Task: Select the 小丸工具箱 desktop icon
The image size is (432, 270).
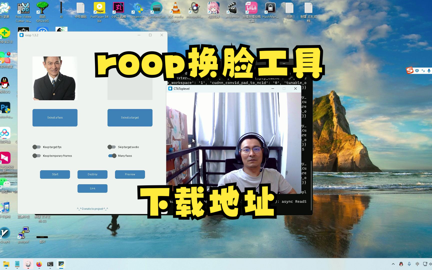Action: click(x=118, y=10)
